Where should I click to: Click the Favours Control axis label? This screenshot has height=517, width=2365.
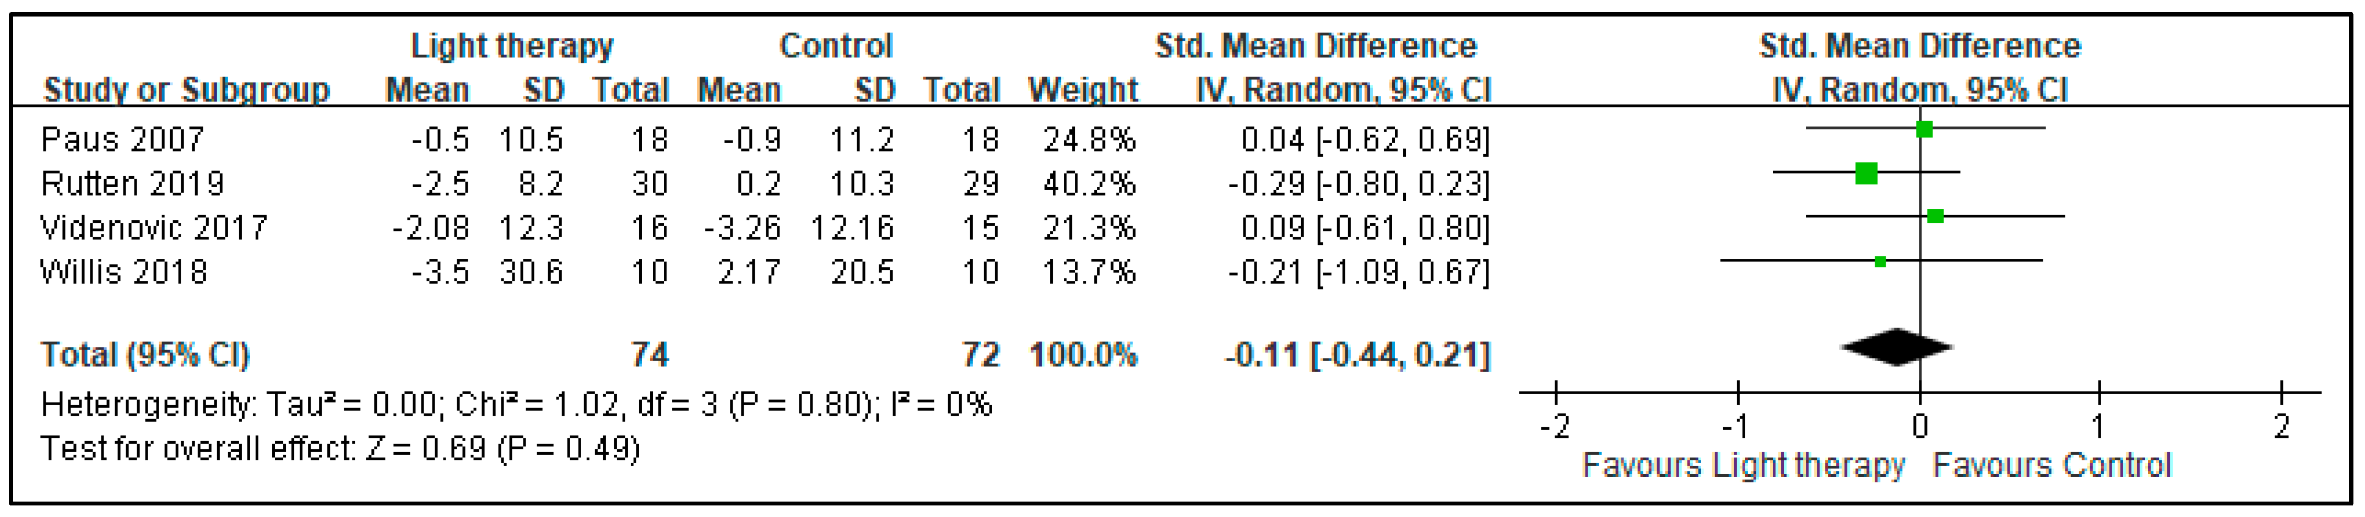tap(2052, 465)
